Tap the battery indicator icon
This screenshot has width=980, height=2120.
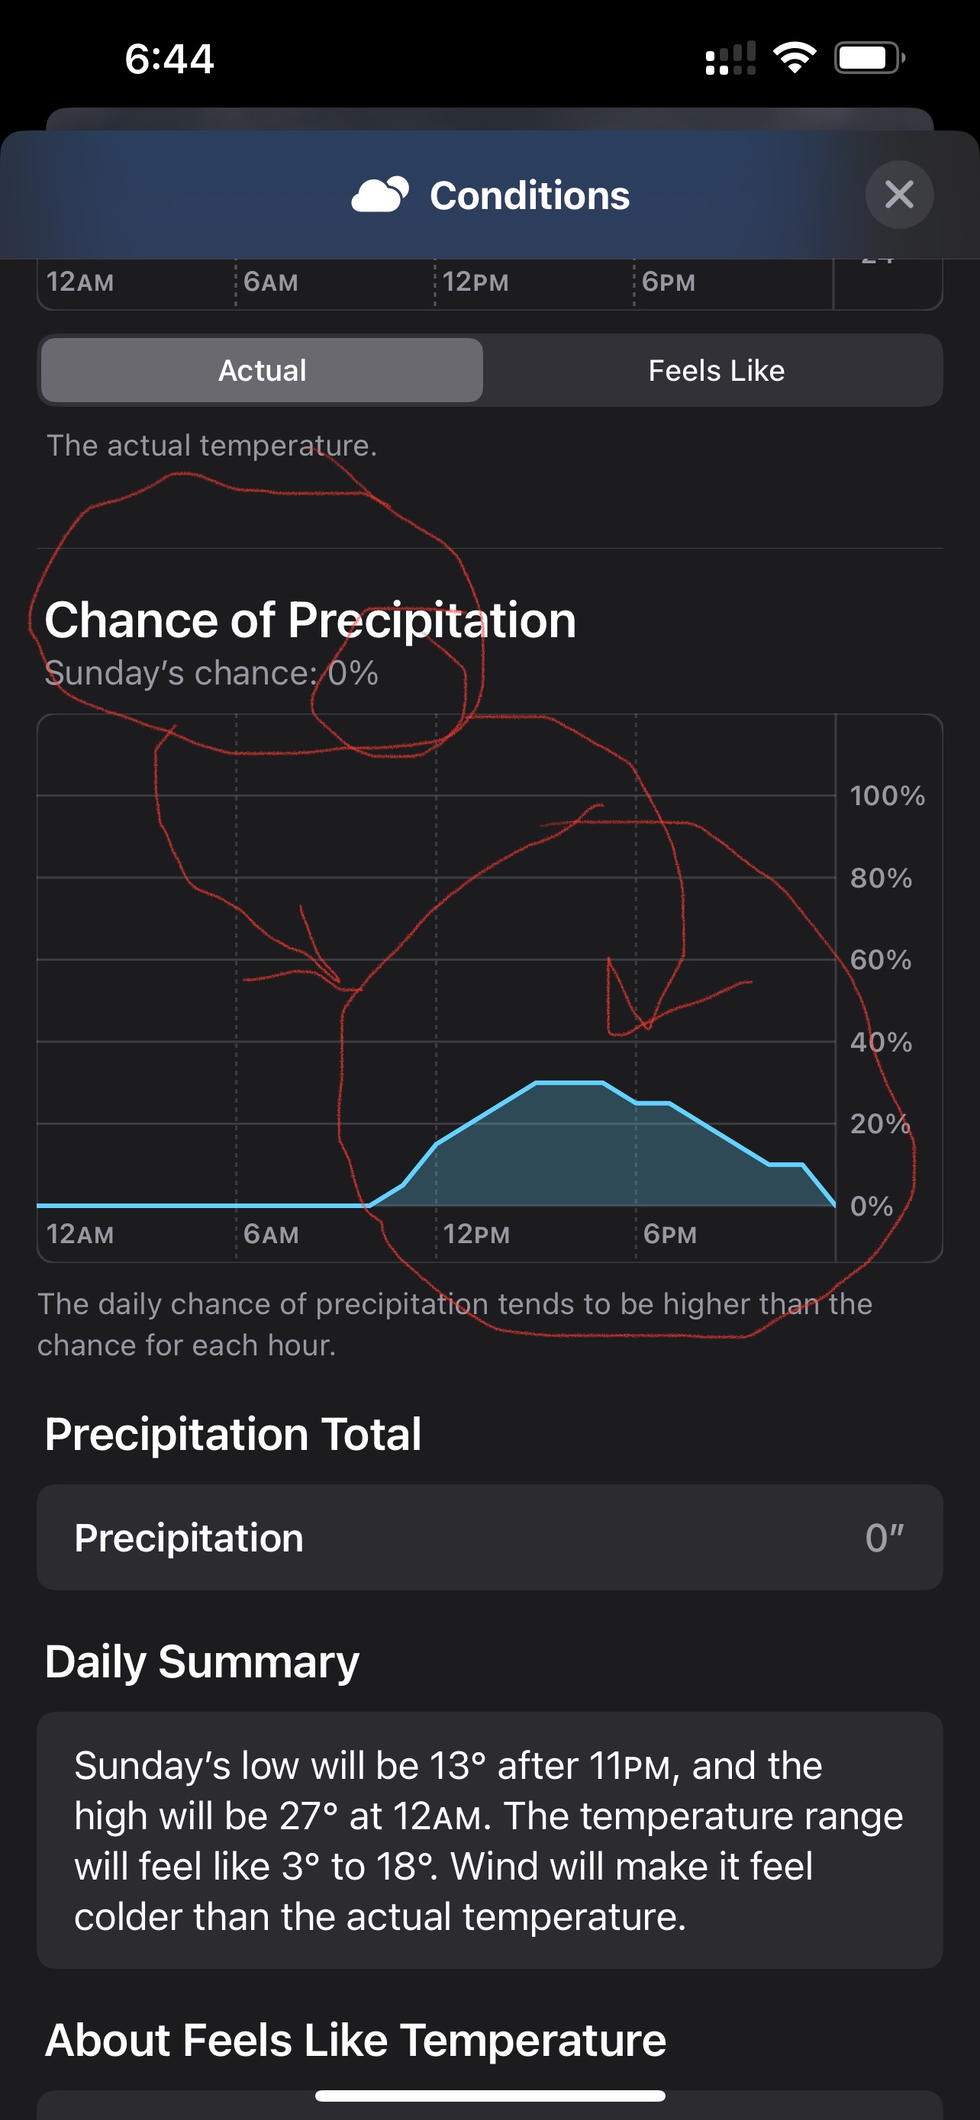coord(869,59)
